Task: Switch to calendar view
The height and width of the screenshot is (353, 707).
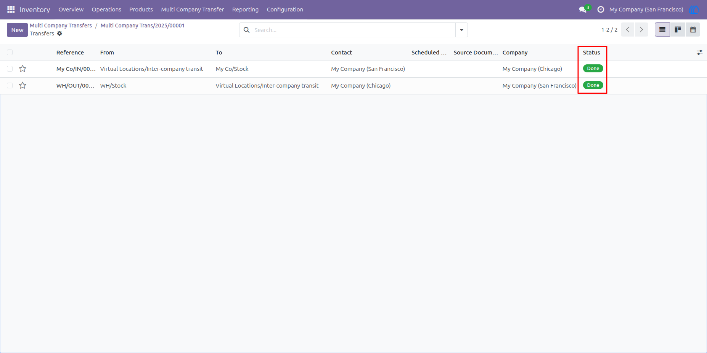Action: (x=693, y=30)
